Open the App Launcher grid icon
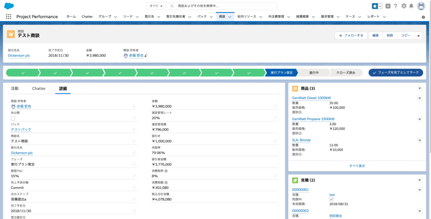 (8, 17)
